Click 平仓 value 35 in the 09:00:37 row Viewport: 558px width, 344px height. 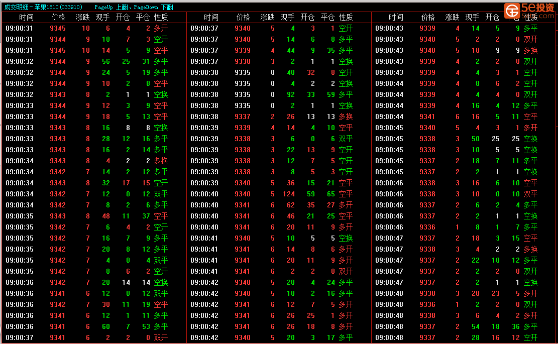331,51
